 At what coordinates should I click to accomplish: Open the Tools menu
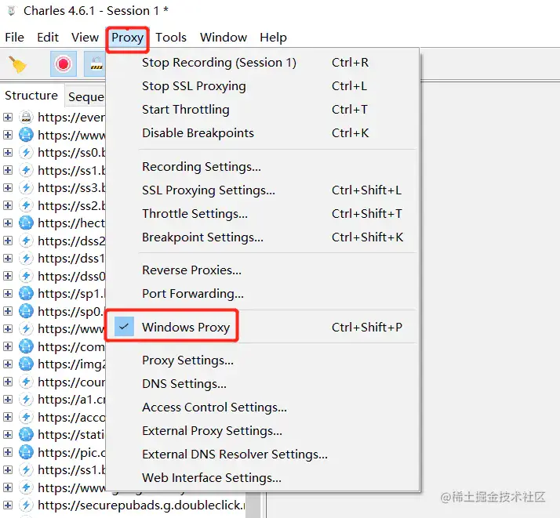171,37
